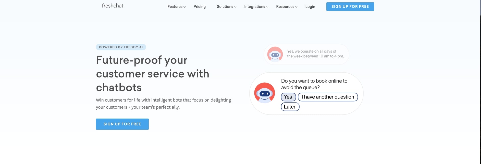Click the red Freddy bot avatar
481x164 pixels.
265,93
